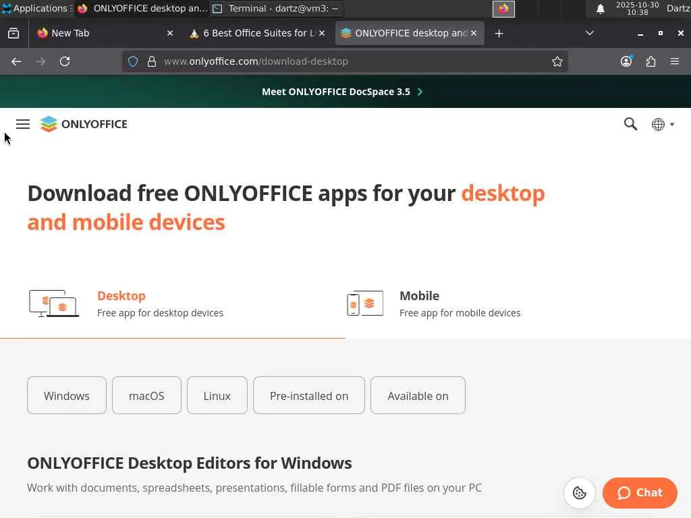Open the hamburger navigation menu
The width and height of the screenshot is (691, 518).
[x=23, y=124]
